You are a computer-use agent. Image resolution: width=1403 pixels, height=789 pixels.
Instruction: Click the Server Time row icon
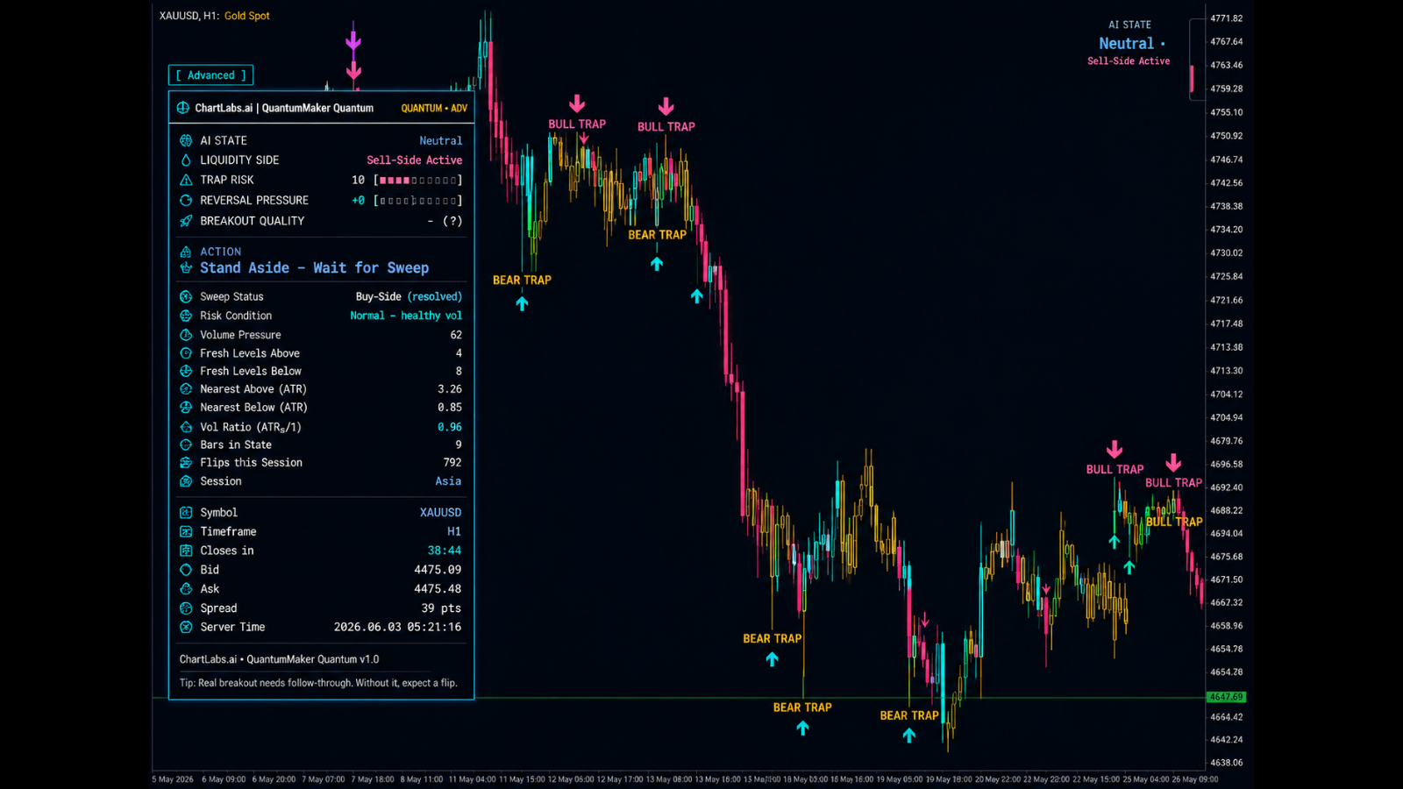[x=186, y=627]
